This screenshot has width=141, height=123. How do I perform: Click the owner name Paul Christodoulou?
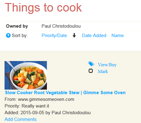pyautogui.click(x=61, y=26)
